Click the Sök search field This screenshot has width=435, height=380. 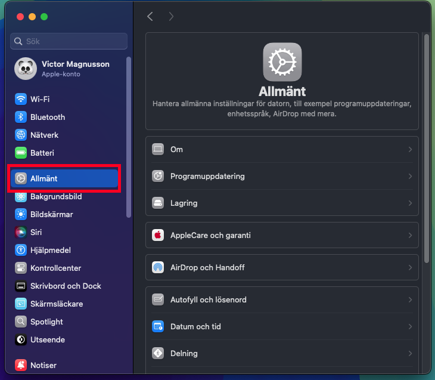click(69, 41)
